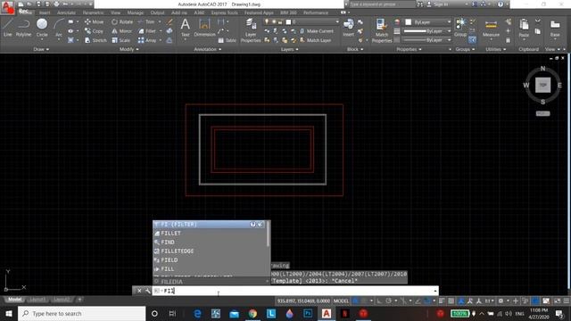The height and width of the screenshot is (321, 571).
Task: Select the Dimension tool
Action: (204, 29)
